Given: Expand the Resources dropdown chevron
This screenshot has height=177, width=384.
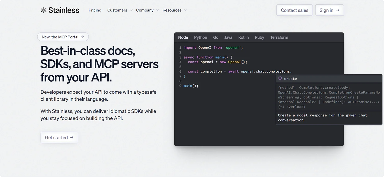Looking at the screenshot, I should click(x=186, y=10).
